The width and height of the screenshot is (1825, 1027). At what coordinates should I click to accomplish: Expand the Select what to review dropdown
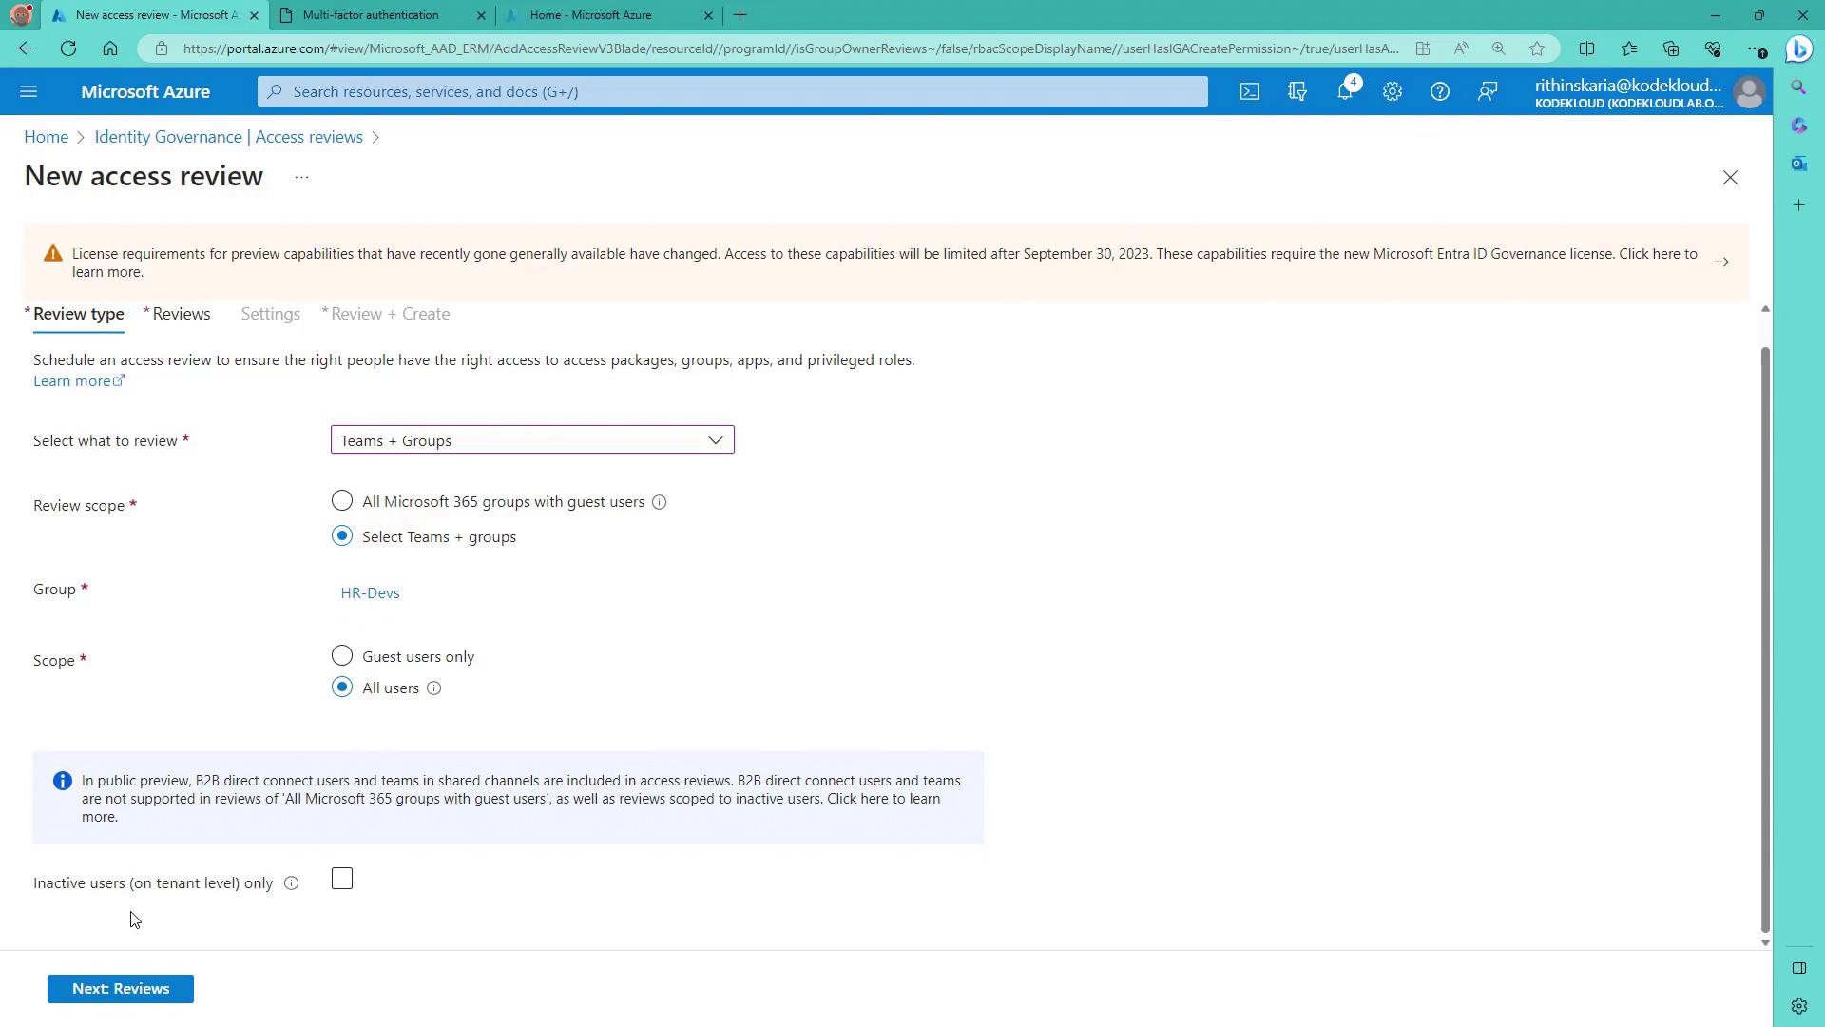532,440
